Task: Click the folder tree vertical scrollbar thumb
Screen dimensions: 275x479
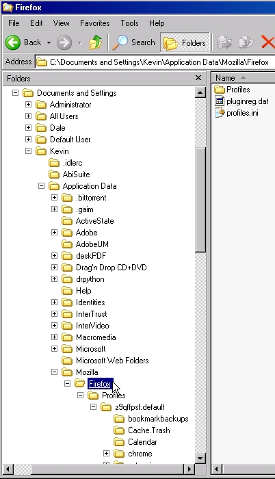Action: point(200,200)
